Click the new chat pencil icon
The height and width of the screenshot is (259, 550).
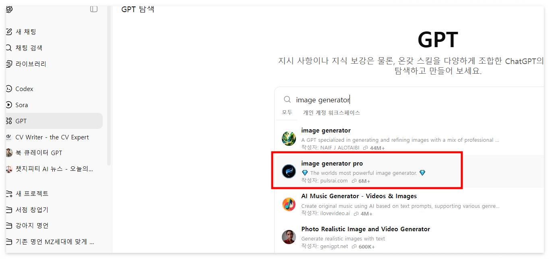tap(9, 32)
